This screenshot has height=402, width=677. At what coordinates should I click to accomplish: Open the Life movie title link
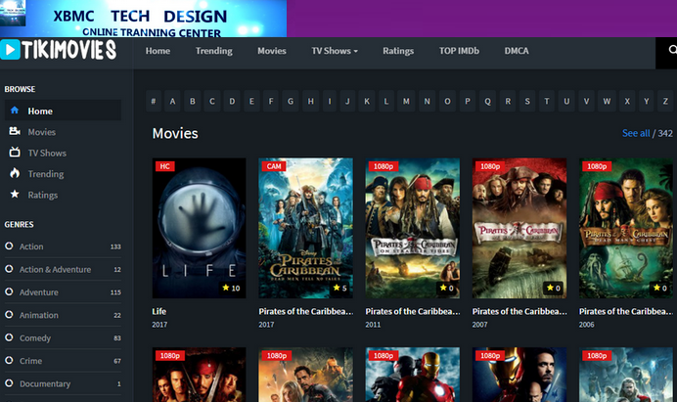click(158, 311)
